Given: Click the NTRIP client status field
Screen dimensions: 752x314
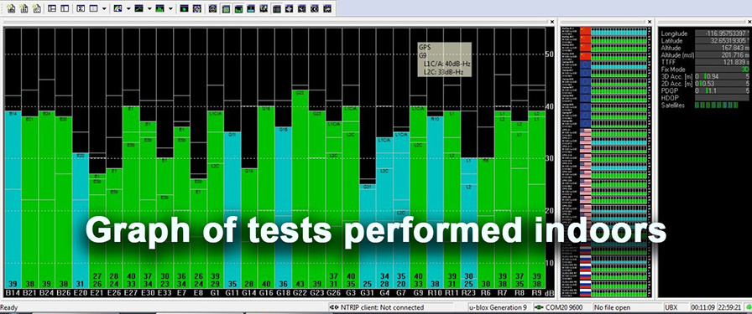Looking at the screenshot, I should 397,307.
